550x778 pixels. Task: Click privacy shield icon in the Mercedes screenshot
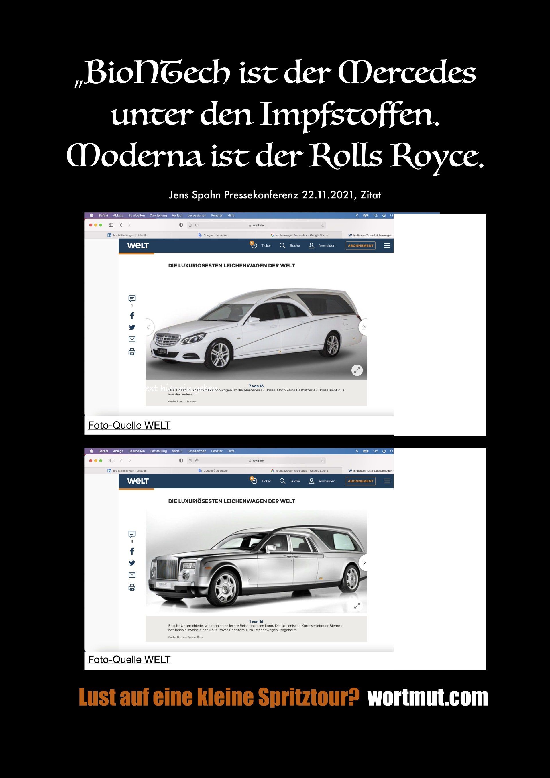[181, 225]
